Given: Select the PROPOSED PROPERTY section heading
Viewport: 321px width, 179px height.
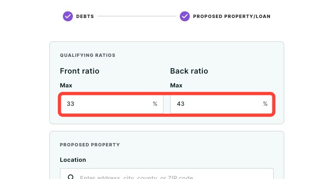Looking at the screenshot, I should click(90, 145).
